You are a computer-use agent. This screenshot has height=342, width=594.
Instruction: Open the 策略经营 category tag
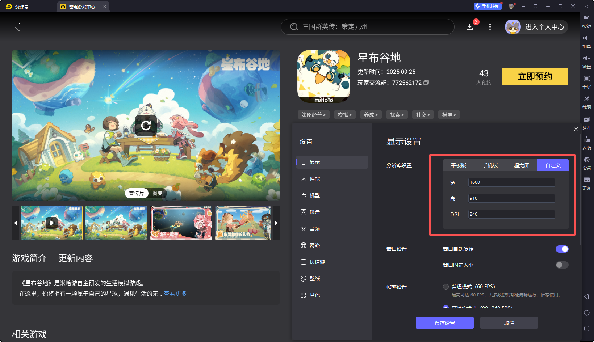[x=314, y=114]
